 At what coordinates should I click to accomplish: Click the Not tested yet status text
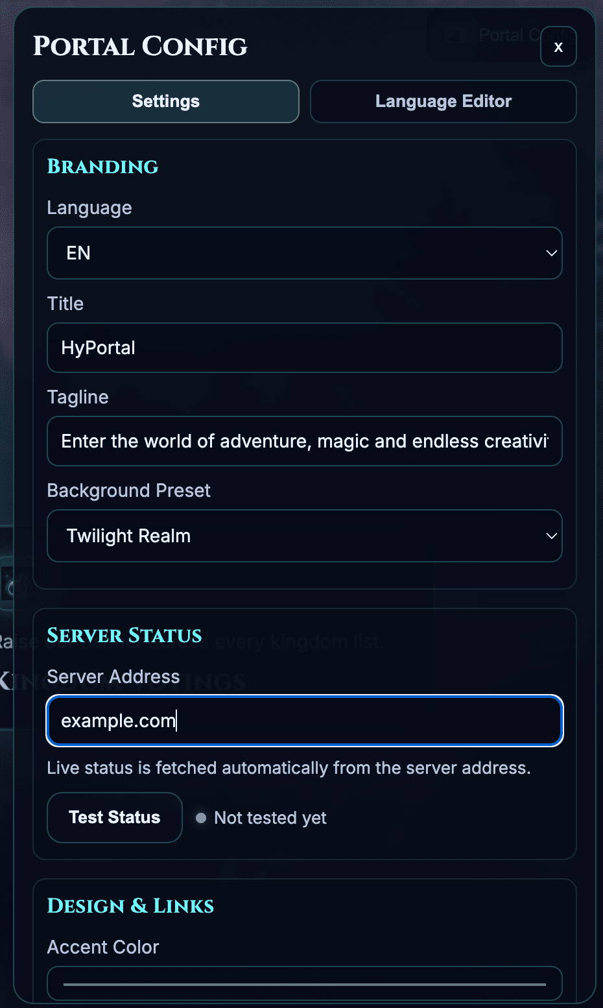tap(270, 818)
